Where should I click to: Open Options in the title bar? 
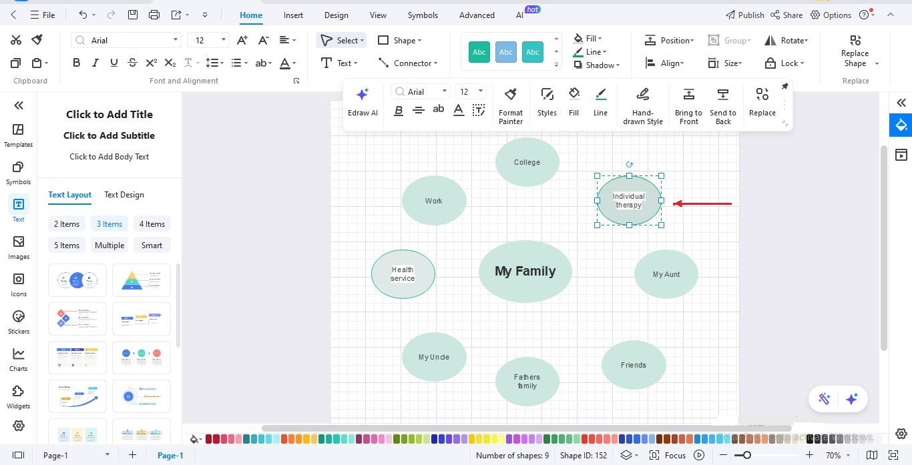(831, 15)
